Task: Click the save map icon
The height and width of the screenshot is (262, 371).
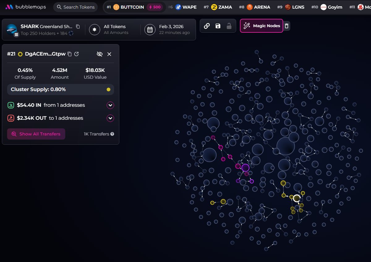Action: click(218, 26)
